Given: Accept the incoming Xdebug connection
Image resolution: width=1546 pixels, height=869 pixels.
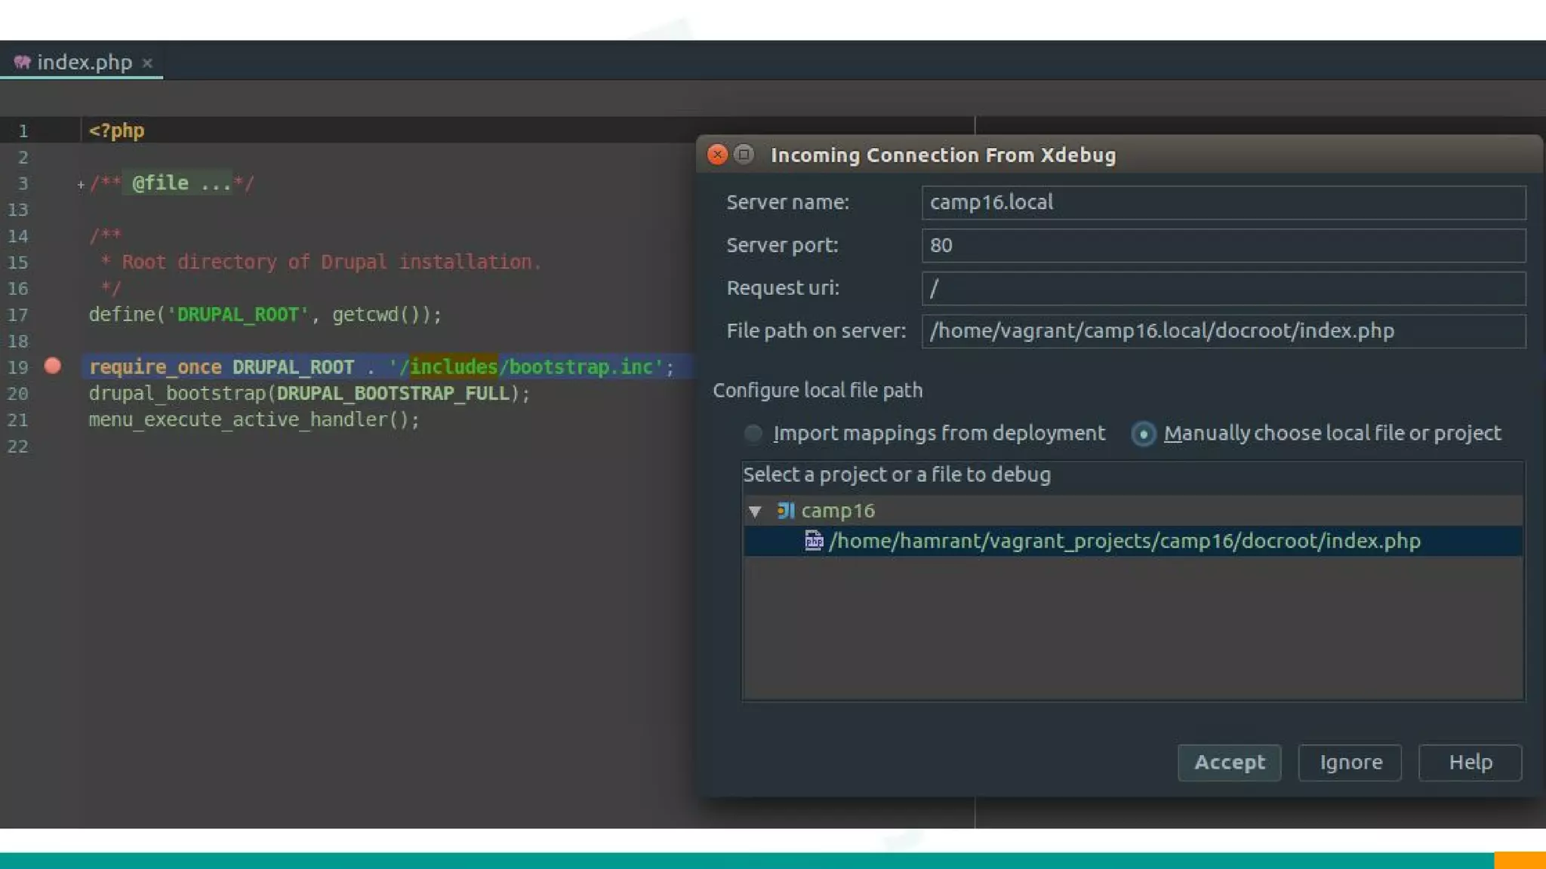Looking at the screenshot, I should tap(1229, 763).
